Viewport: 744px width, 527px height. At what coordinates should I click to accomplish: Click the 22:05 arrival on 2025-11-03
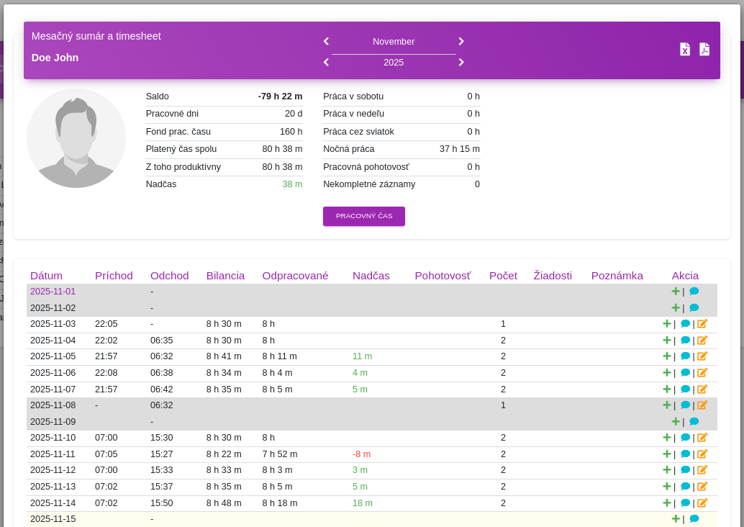pos(106,324)
